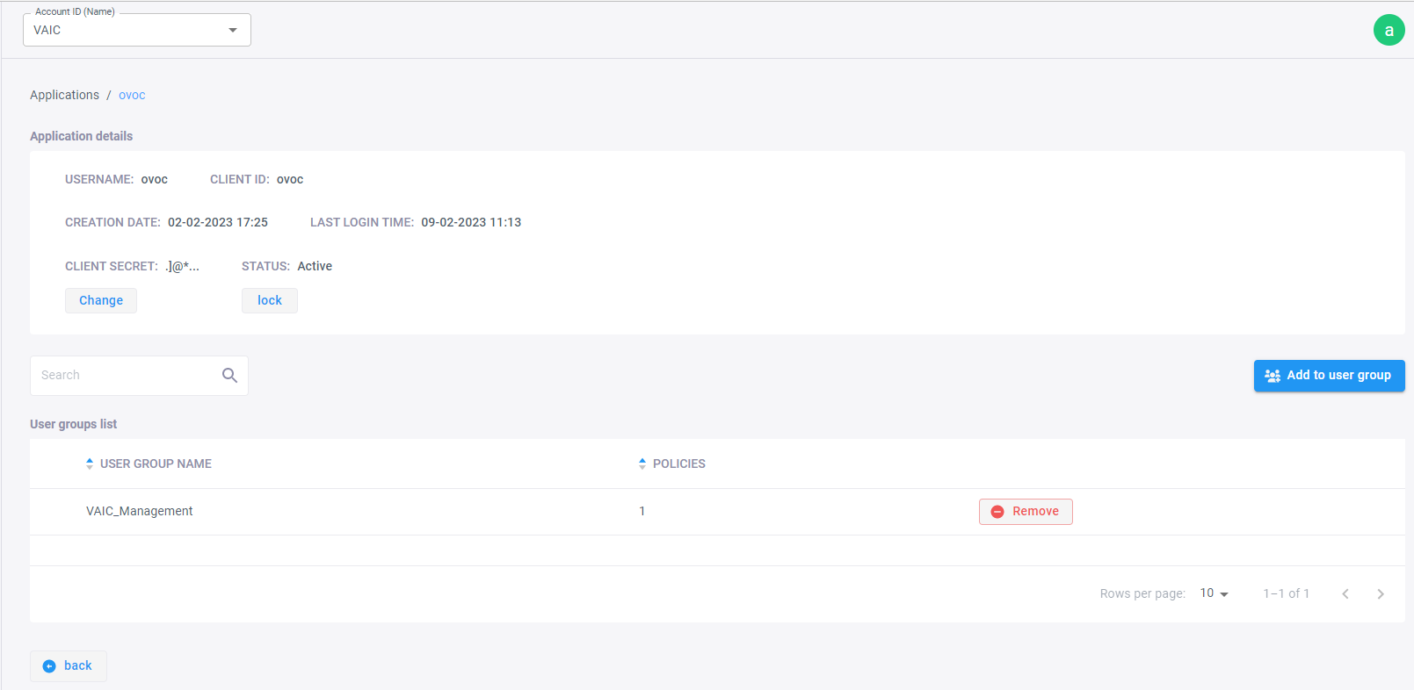Click the magnifier search icon
This screenshot has width=1414, height=690.
click(x=229, y=375)
